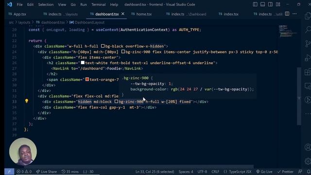Click the AUTH_TYPE text on line 20
This screenshot has height=175, width=311.
[189, 30]
